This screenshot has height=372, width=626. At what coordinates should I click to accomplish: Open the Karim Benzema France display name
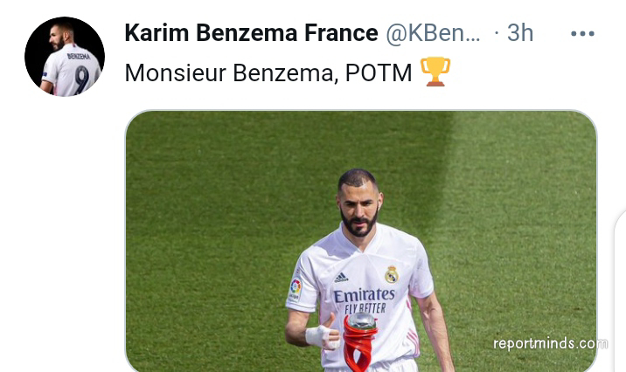tap(251, 32)
